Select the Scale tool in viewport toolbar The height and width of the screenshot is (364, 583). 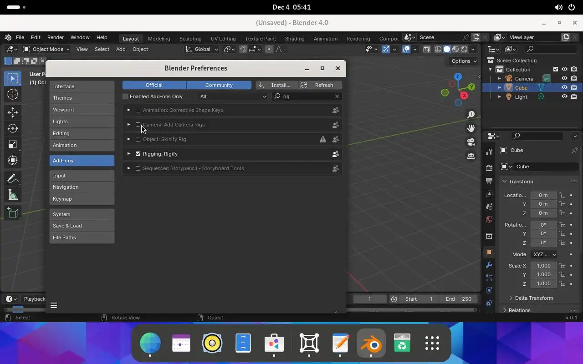13,145
